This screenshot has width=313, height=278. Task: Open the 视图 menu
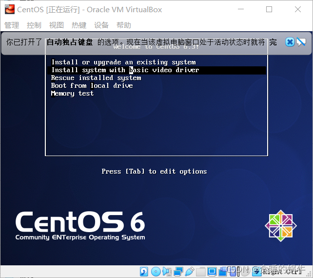[57, 25]
